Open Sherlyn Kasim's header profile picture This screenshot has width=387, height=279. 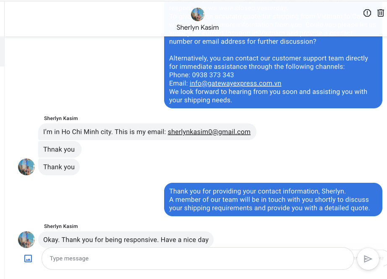point(197,15)
